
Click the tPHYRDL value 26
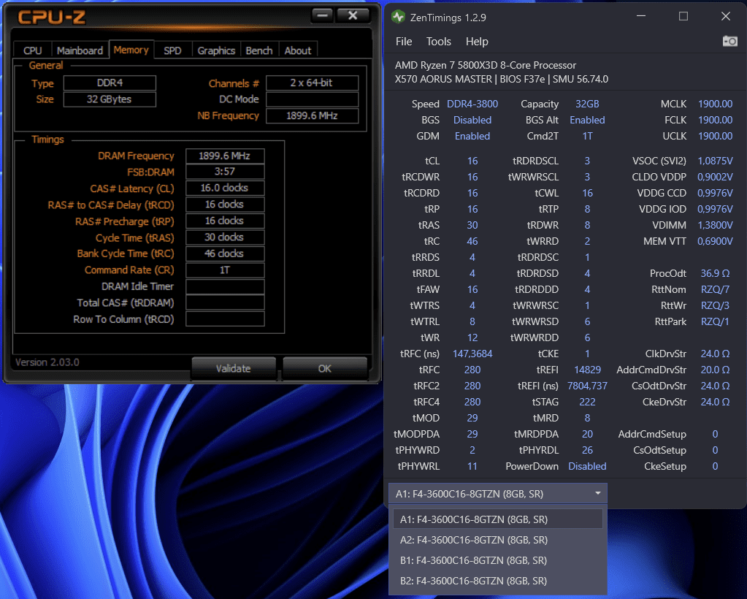click(x=587, y=450)
